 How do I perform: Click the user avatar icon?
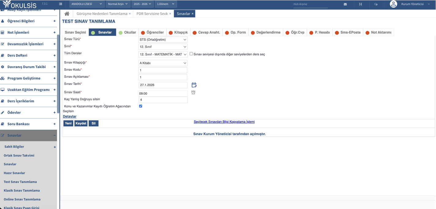393,4
